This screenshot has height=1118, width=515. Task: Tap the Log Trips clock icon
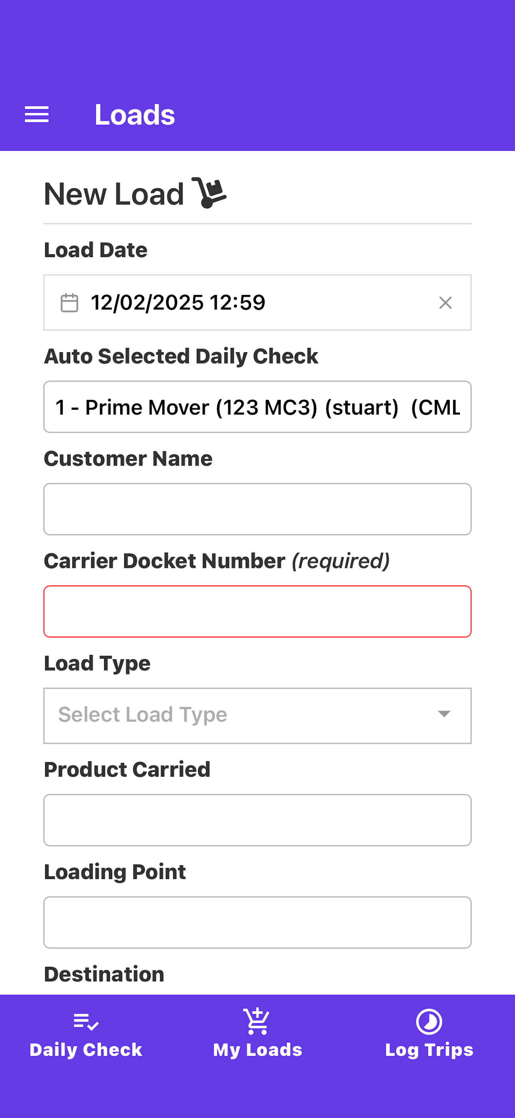coord(429,1021)
